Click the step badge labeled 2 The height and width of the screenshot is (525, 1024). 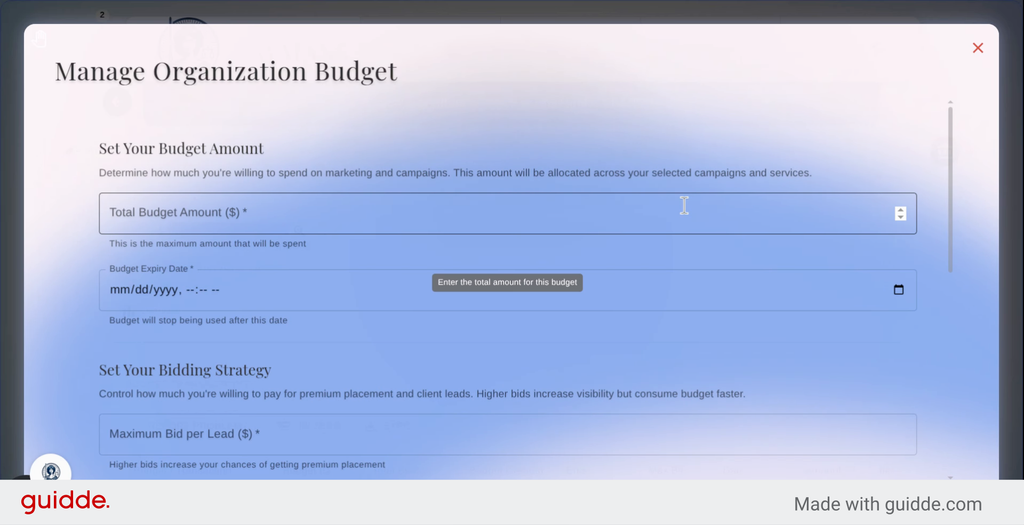[x=102, y=14]
